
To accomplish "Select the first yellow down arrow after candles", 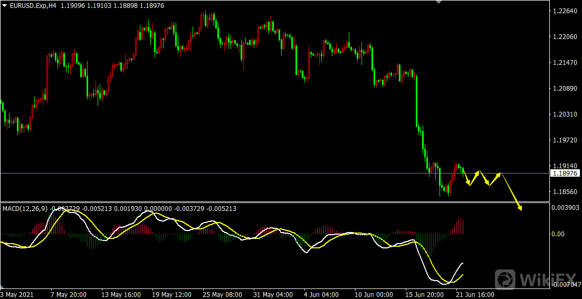I will pos(466,178).
